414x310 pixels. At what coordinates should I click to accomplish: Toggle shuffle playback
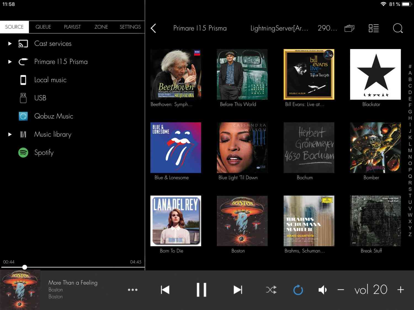click(271, 290)
